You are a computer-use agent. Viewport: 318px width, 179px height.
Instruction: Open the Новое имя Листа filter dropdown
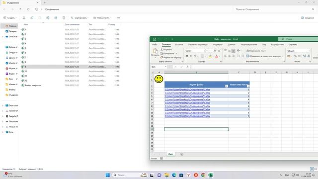click(x=248, y=86)
